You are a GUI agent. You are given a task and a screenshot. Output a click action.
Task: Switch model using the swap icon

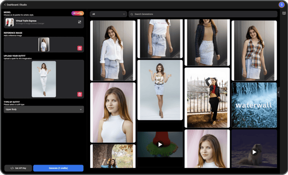[x=80, y=22]
